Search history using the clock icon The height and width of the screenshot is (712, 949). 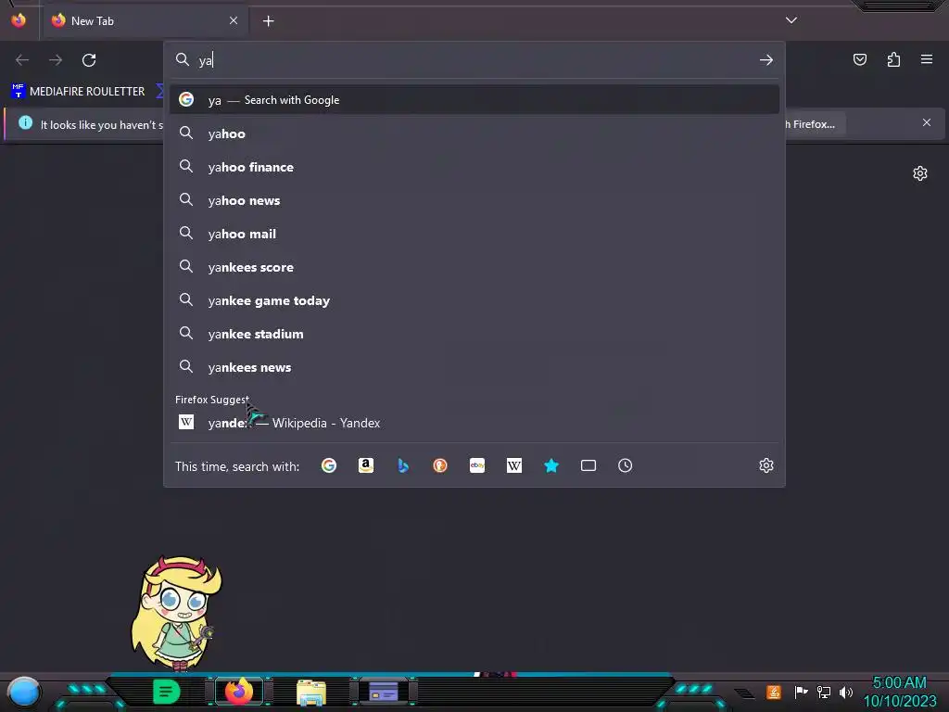(x=626, y=465)
